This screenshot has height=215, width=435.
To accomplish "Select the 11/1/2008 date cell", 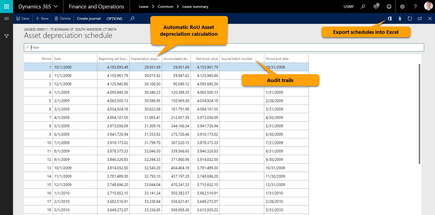I will point(75,76).
